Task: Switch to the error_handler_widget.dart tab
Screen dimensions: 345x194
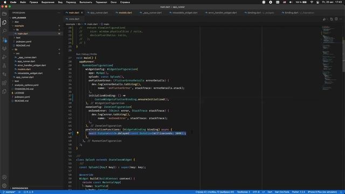Action: coord(223,13)
